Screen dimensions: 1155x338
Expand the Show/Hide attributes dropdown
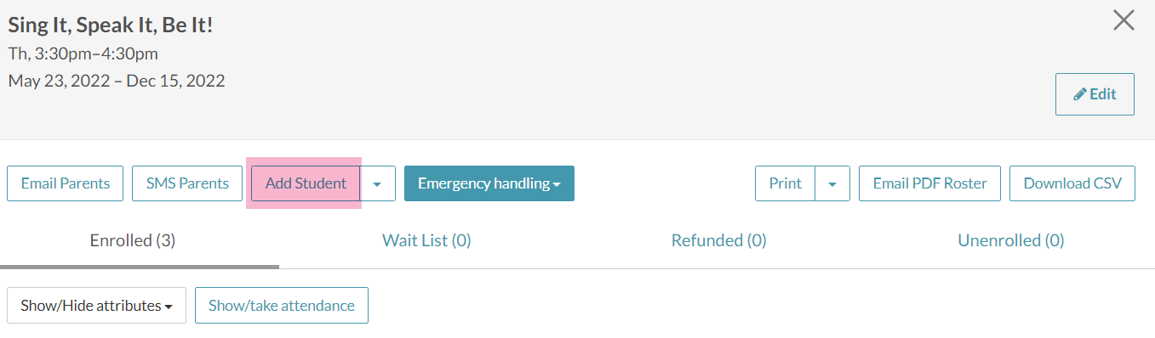click(x=96, y=306)
